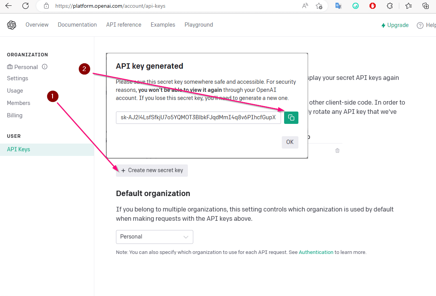This screenshot has height=296, width=436.
Task: Open the browser collections icon
Action: pos(426,6)
